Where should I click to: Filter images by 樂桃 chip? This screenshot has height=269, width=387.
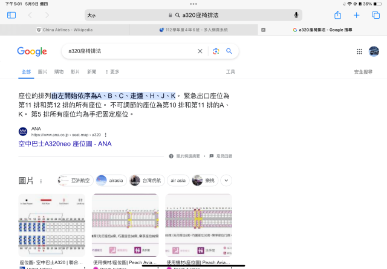(x=204, y=180)
